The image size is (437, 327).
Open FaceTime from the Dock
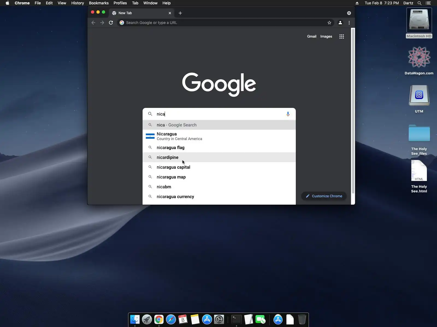click(x=261, y=319)
